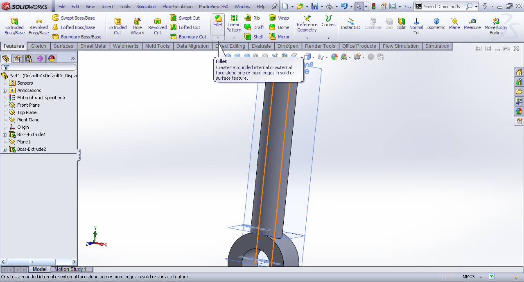
Task: Open the Insert menu
Action: (x=107, y=7)
